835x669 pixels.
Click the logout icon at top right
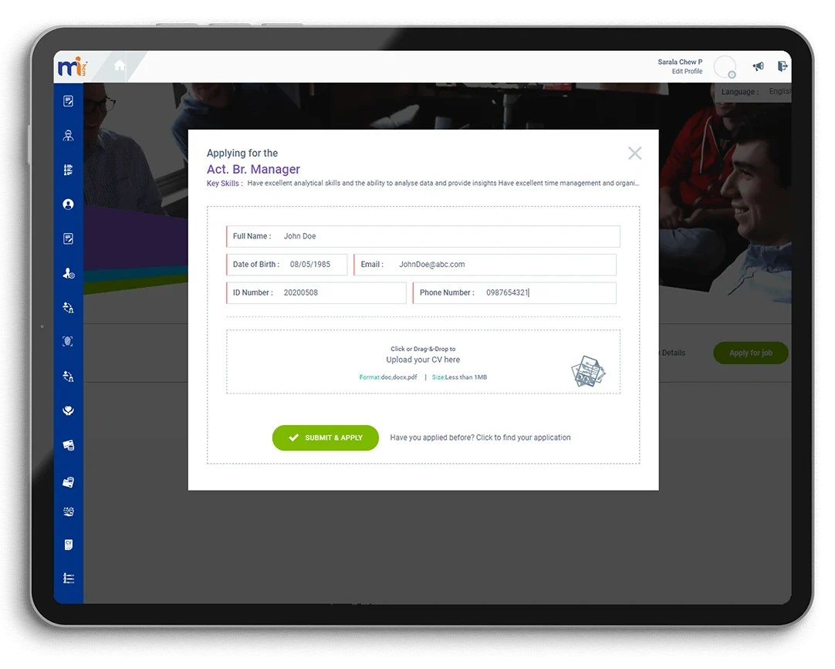pyautogui.click(x=783, y=66)
